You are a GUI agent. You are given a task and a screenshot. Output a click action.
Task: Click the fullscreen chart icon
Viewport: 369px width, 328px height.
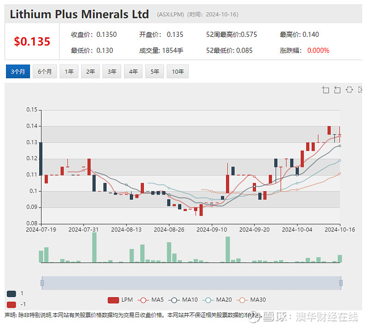pos(360,90)
